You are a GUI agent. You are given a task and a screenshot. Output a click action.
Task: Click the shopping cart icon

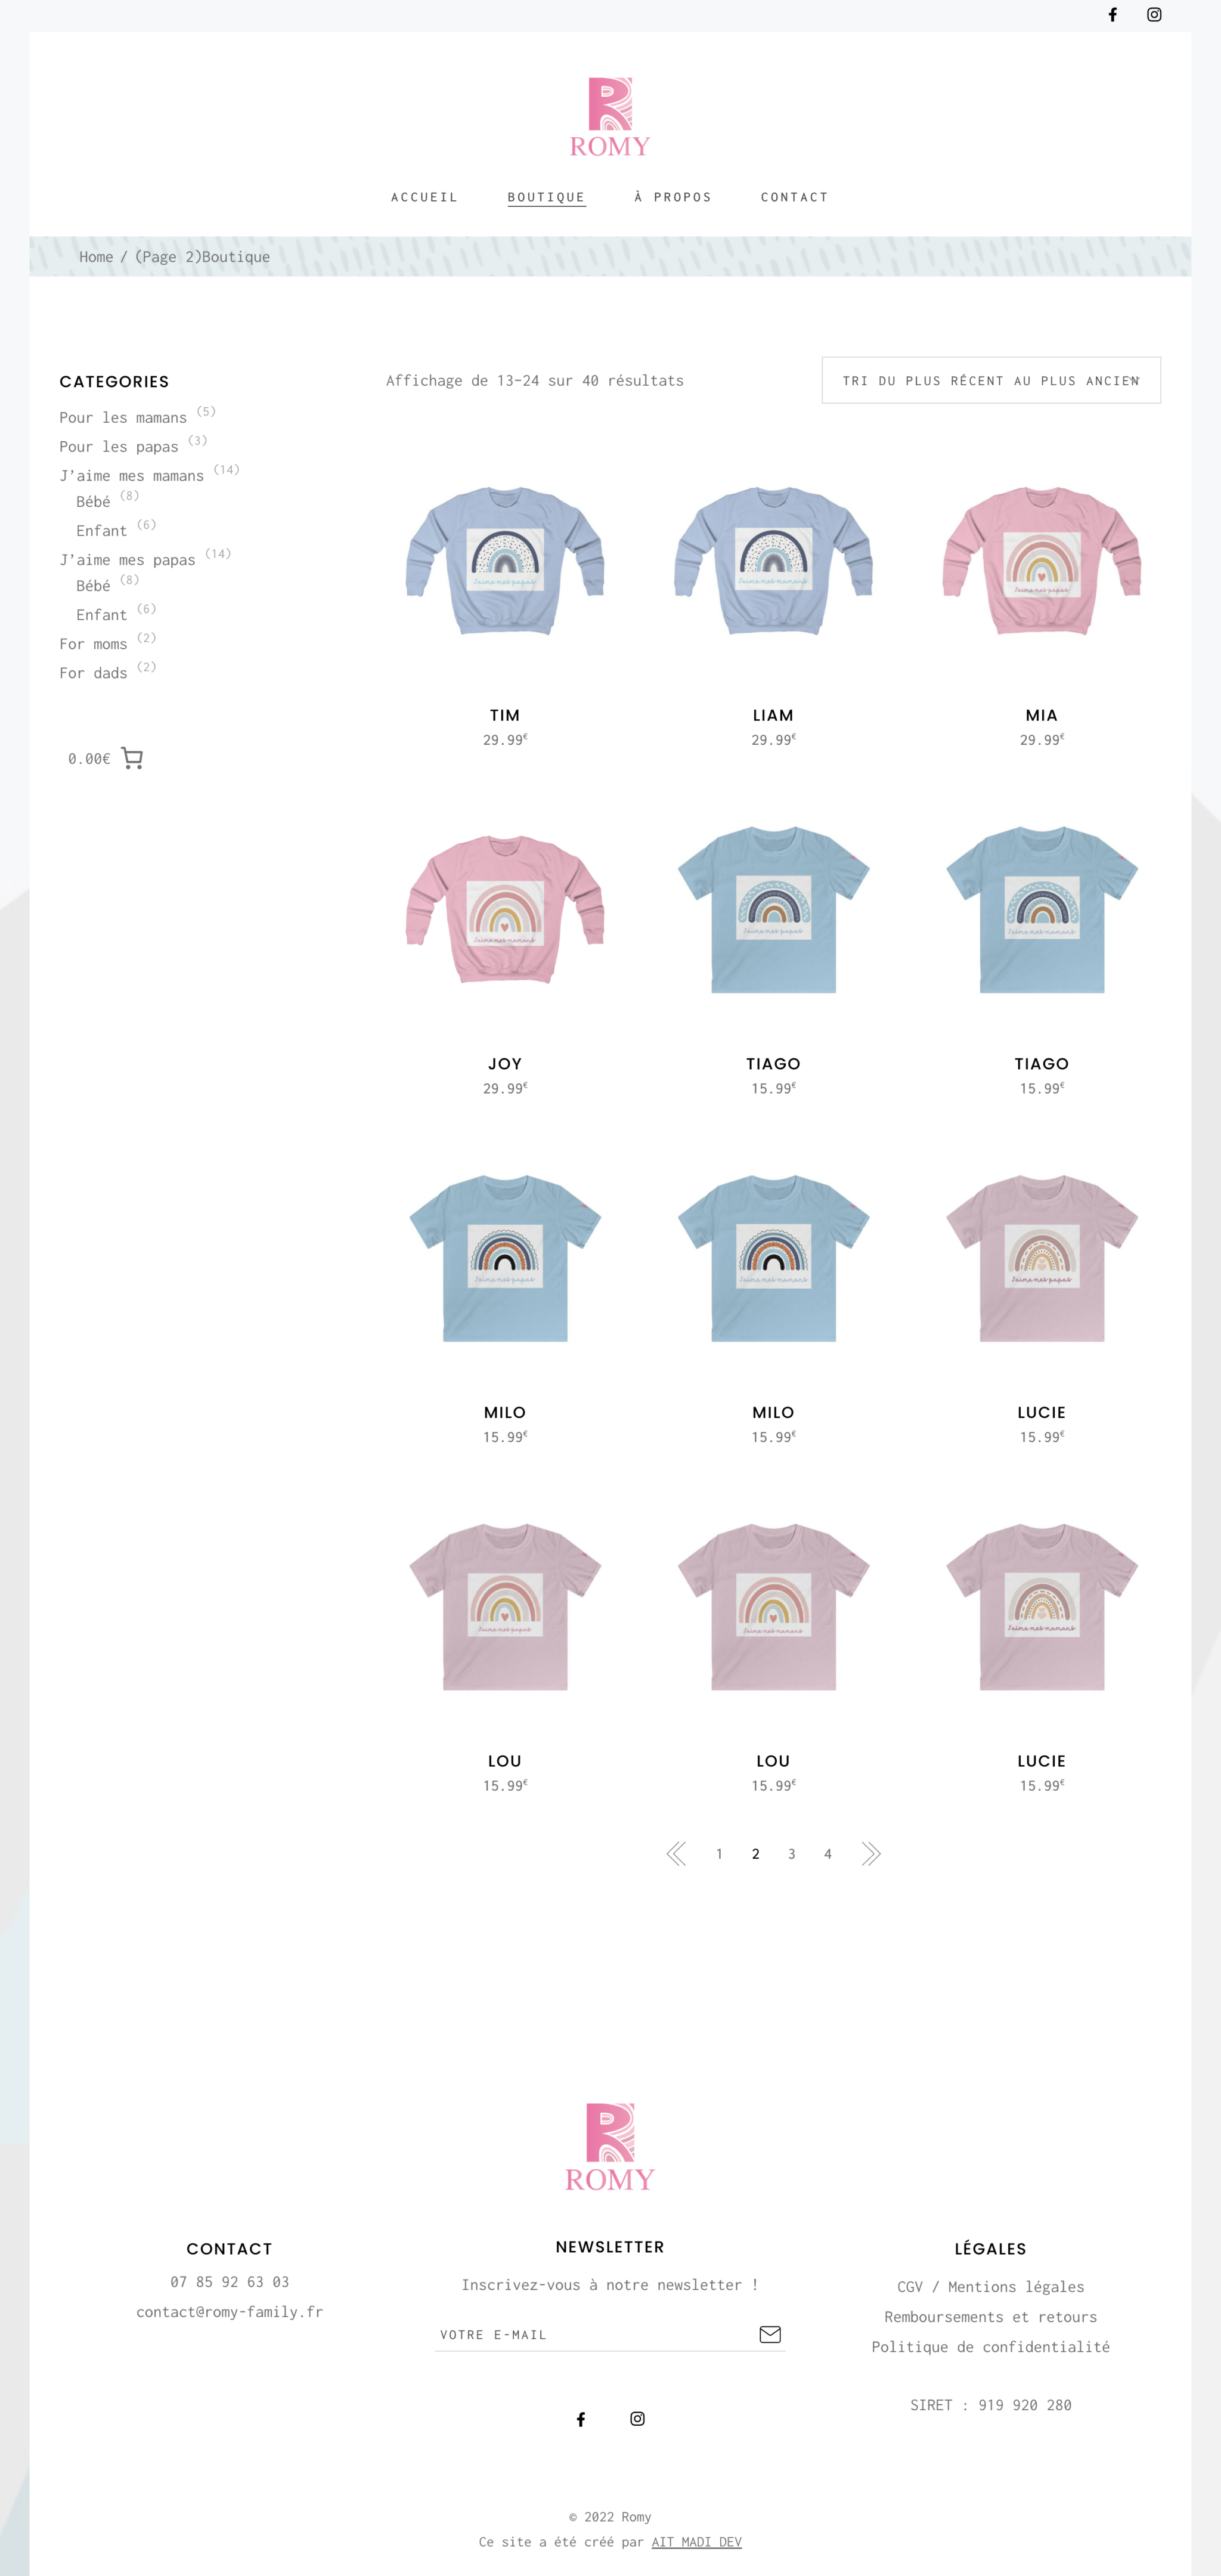132,758
